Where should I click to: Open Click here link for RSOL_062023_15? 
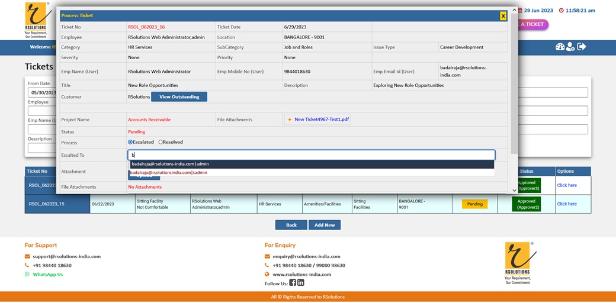click(x=566, y=204)
